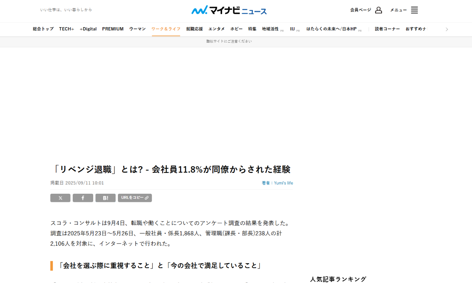Share article on Facebook
472x283 pixels.
click(83, 198)
